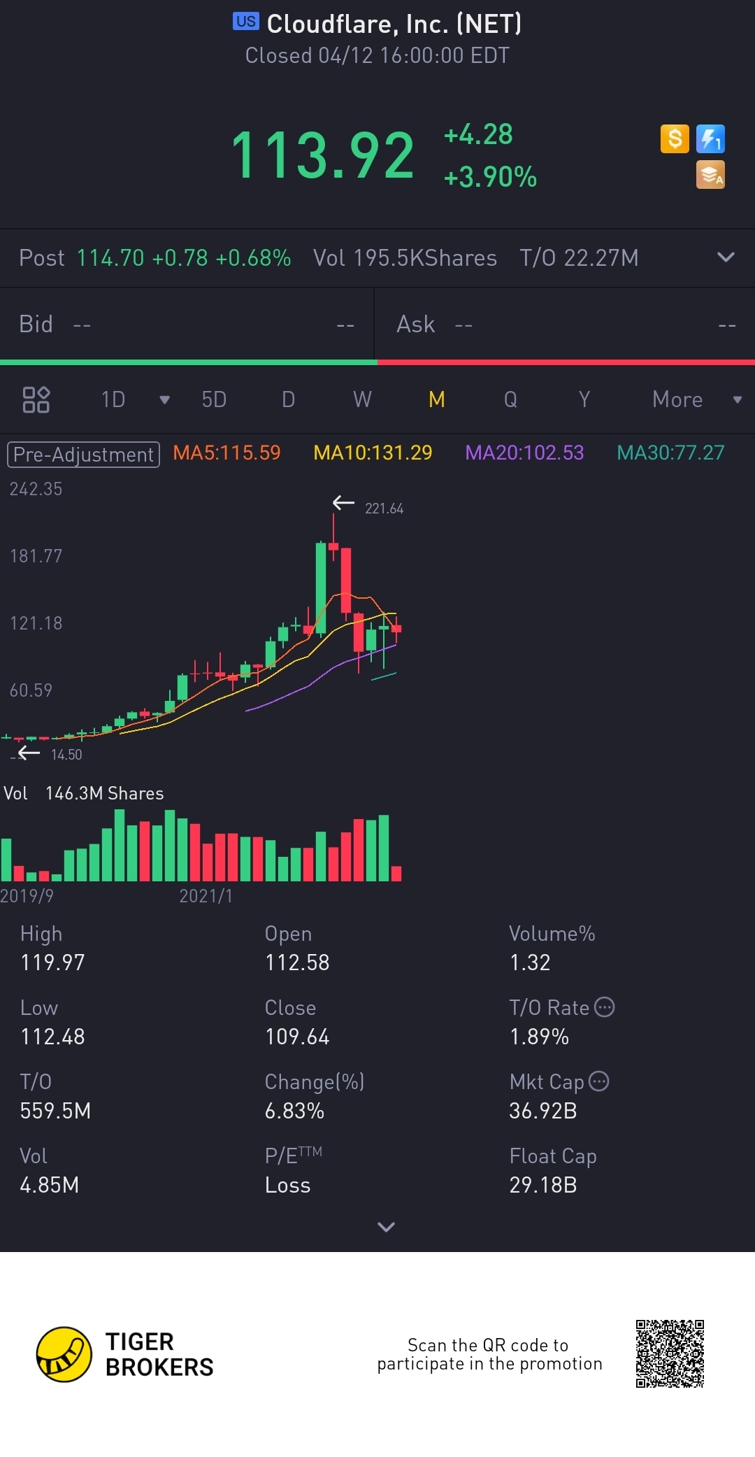Tap the T/O Rate info icon

coord(605,1007)
